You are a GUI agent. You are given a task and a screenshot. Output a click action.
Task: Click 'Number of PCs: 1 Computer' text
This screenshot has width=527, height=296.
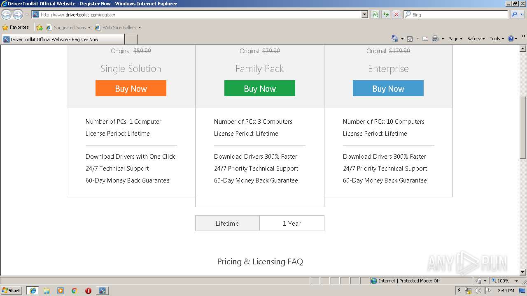[x=124, y=122]
